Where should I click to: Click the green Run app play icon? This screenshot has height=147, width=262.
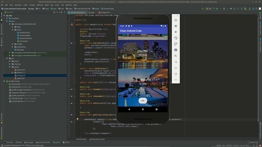[217, 9]
